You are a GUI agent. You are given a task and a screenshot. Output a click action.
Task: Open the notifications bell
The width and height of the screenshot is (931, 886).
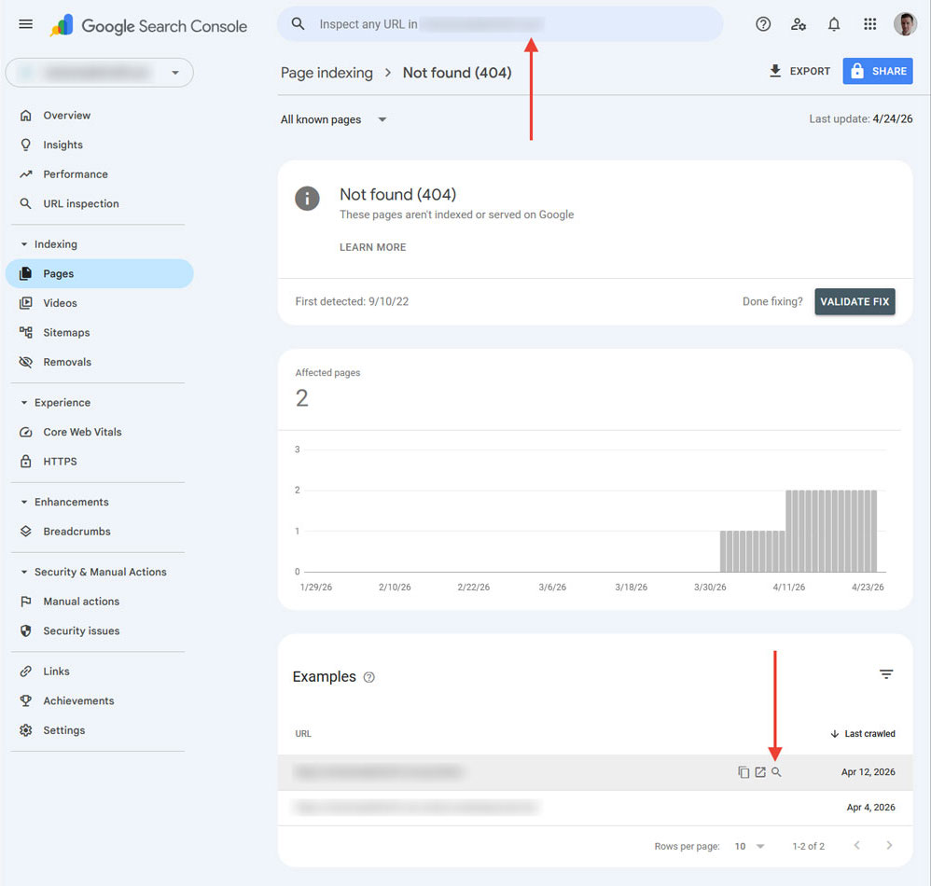tap(834, 24)
